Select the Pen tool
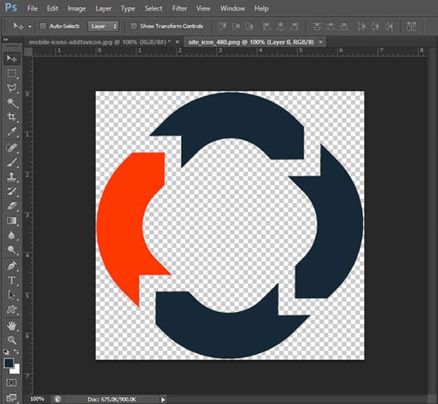Image resolution: width=438 pixels, height=404 pixels. [x=11, y=266]
